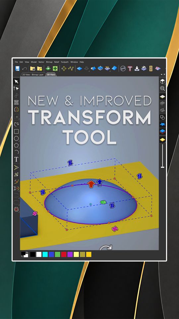Select the red colour swatch
The image size is (179, 319).
point(64,254)
